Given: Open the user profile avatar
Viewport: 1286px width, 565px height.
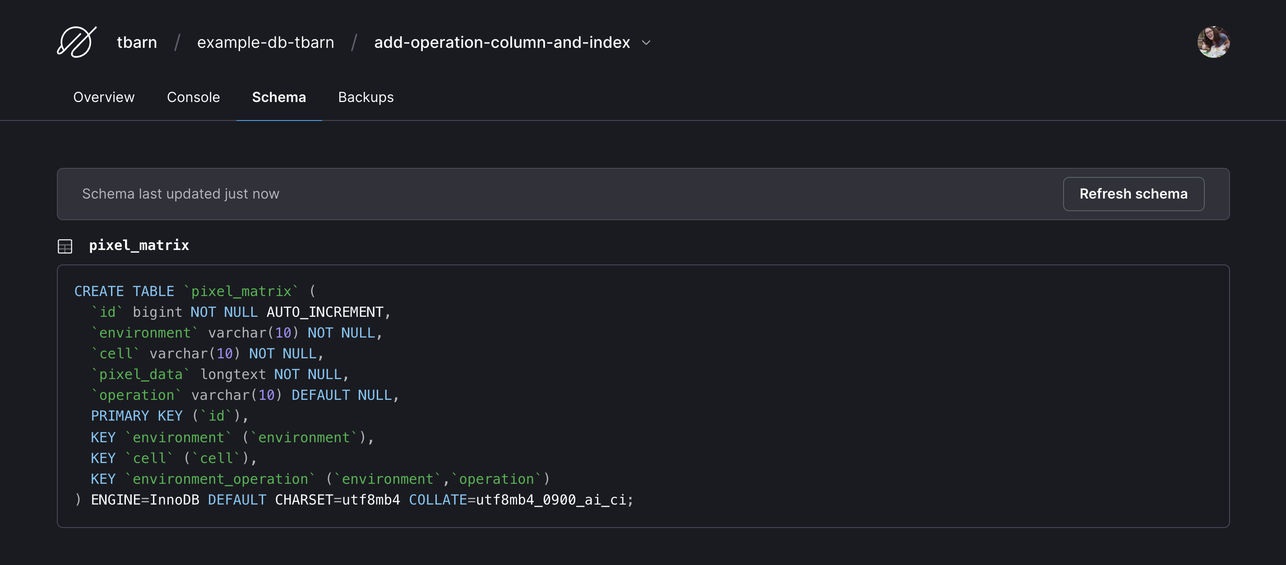Looking at the screenshot, I should (1214, 42).
